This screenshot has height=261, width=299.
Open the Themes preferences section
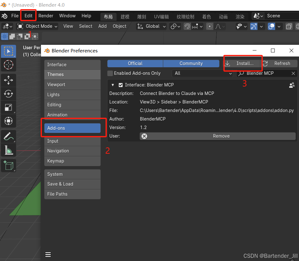[72, 74]
